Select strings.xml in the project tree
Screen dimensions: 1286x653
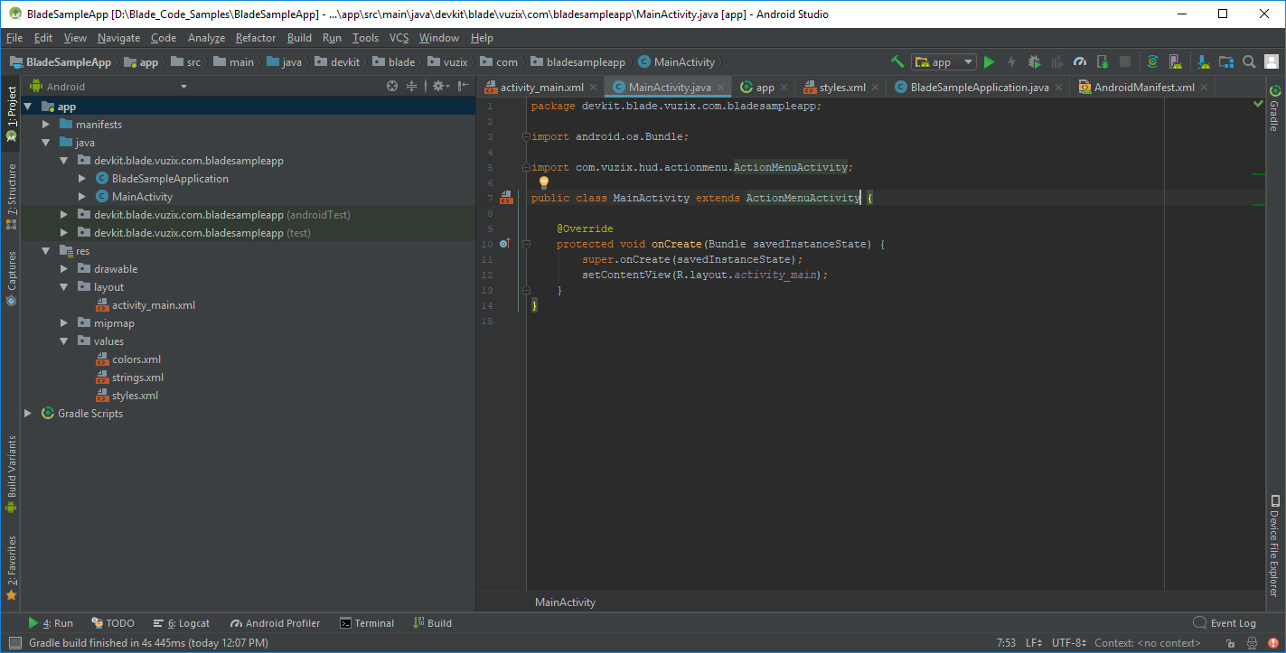[137, 378]
